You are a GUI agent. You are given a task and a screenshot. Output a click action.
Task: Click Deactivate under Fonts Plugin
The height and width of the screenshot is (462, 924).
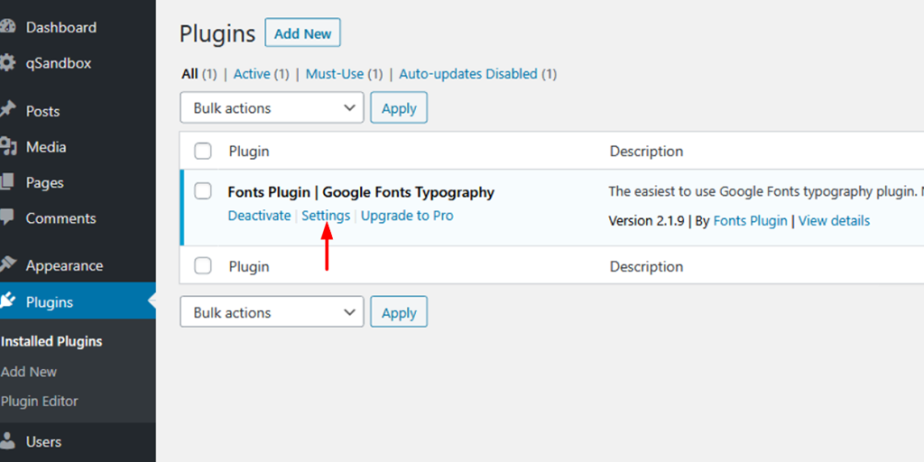click(259, 216)
